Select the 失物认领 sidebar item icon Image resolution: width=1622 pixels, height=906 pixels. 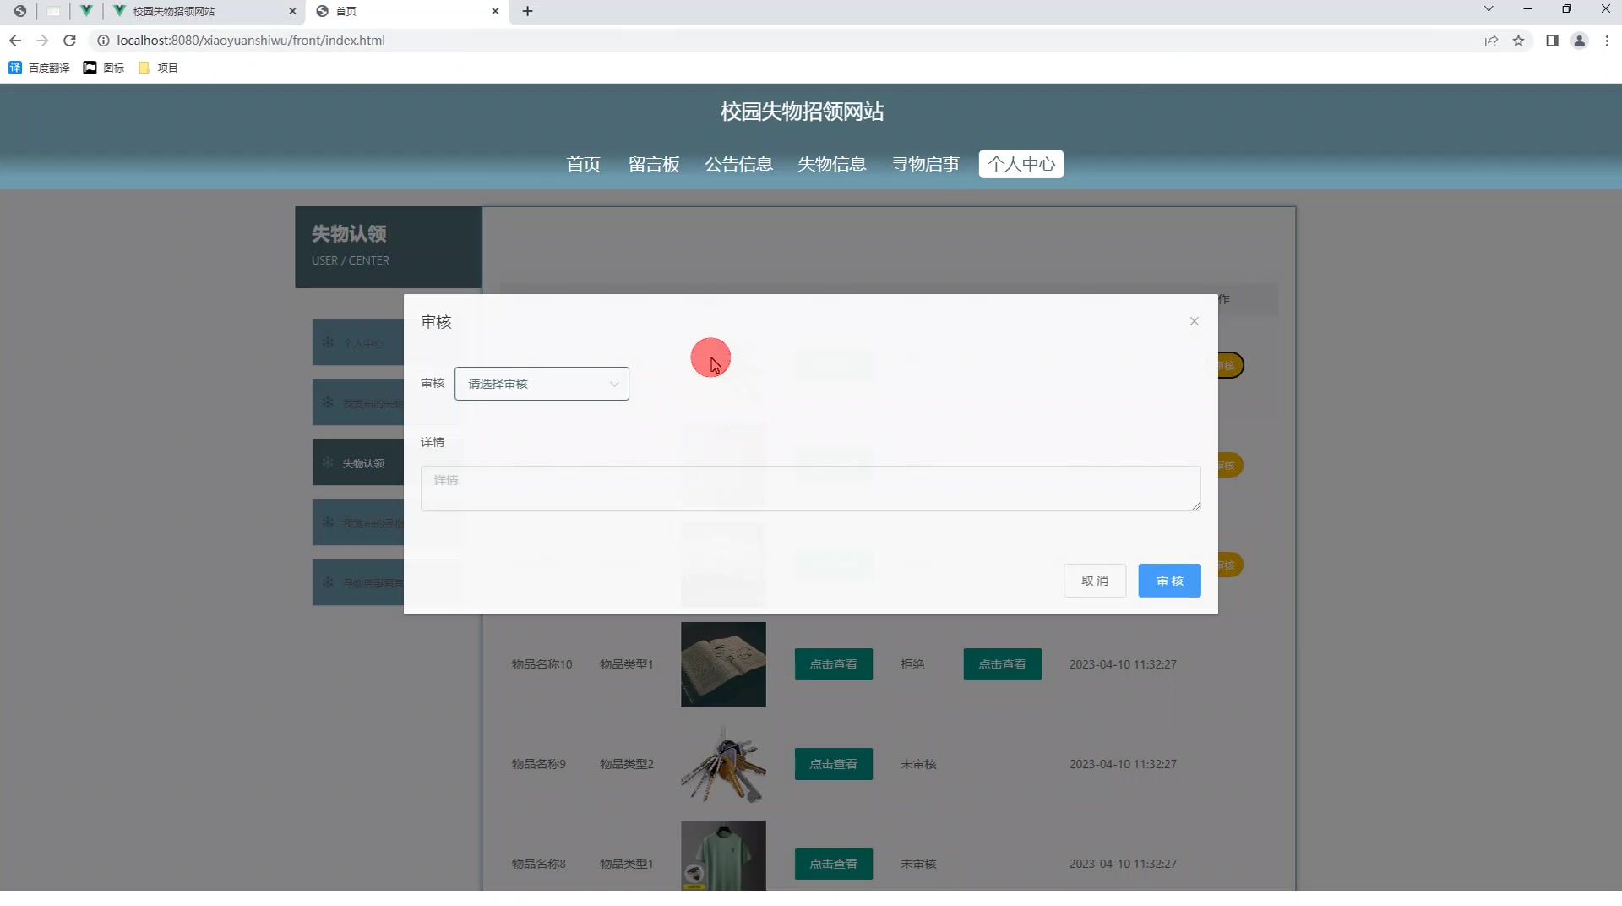[x=329, y=462]
